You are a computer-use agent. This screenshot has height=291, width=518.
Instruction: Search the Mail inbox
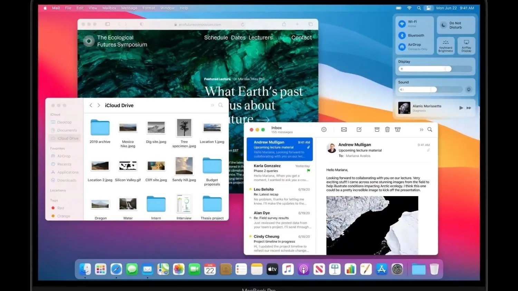point(430,130)
